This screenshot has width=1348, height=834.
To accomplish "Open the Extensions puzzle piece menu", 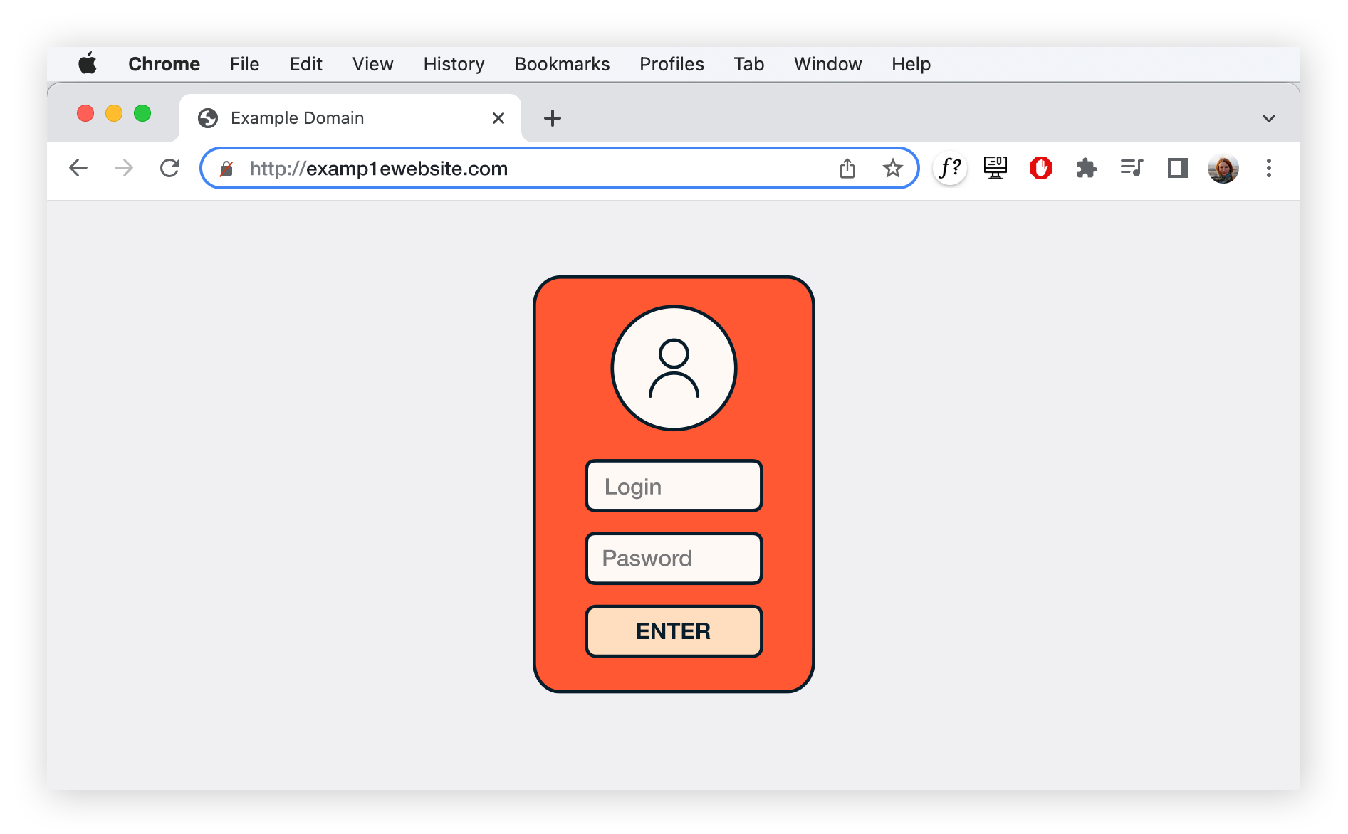I will click(1086, 169).
